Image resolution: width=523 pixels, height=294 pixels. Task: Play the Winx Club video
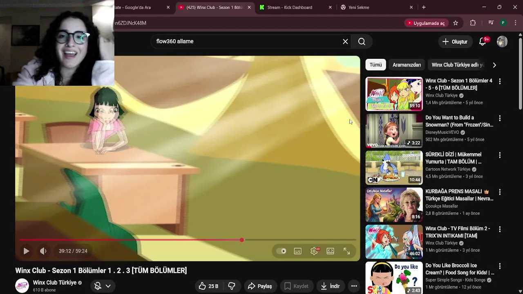26,251
